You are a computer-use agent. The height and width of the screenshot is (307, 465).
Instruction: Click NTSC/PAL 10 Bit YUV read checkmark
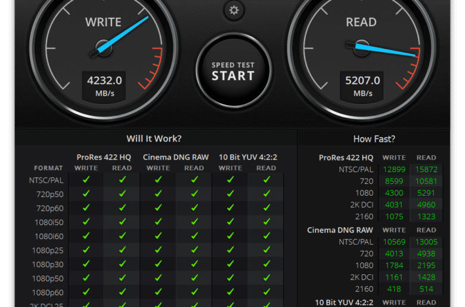[266, 180]
